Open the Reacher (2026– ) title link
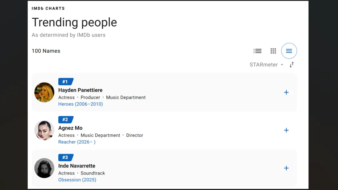 click(77, 142)
